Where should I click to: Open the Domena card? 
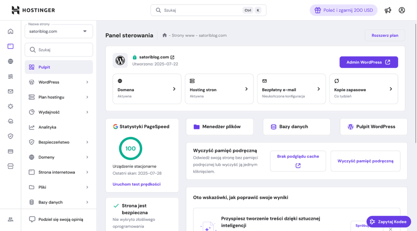coord(147,89)
